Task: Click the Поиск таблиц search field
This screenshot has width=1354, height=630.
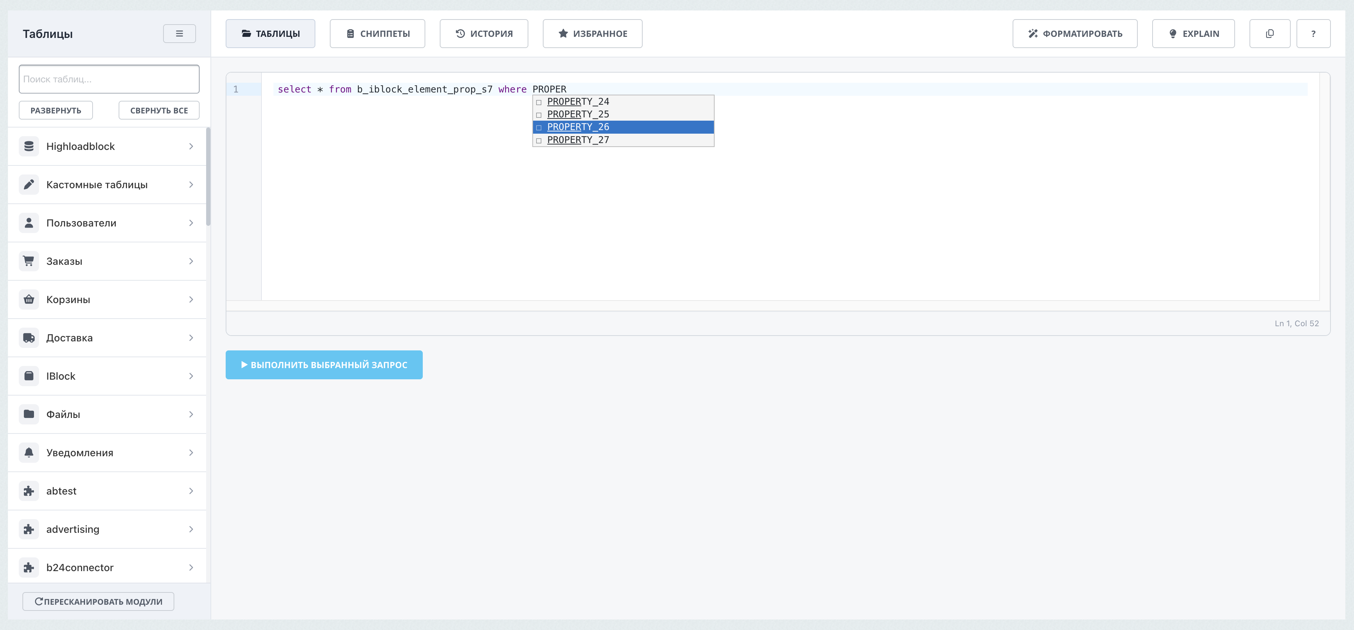Action: click(109, 79)
